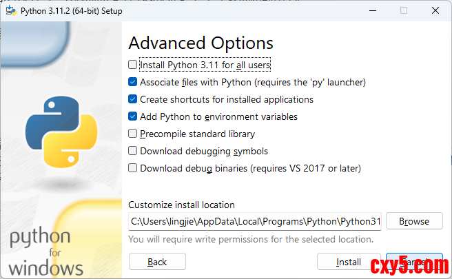Tick the Precompile standard library checkbox
Screen dimensions: 452x279
(x=133, y=134)
